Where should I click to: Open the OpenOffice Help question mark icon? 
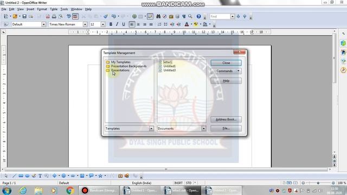tap(199, 16)
